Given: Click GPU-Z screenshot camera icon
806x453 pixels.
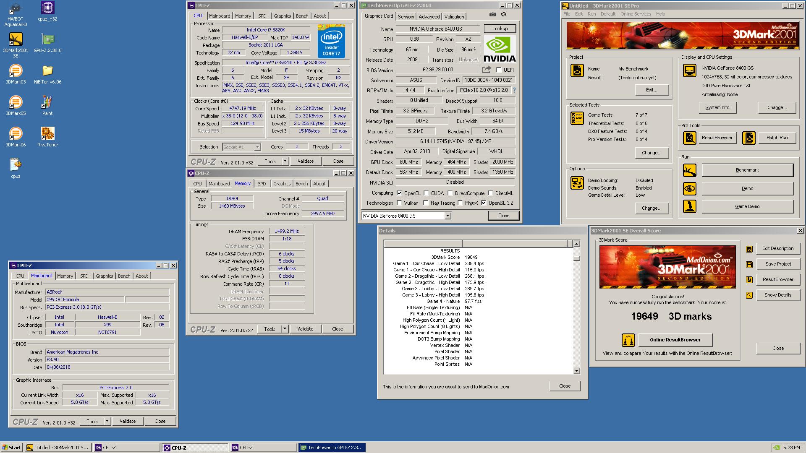Looking at the screenshot, I should click(x=492, y=14).
